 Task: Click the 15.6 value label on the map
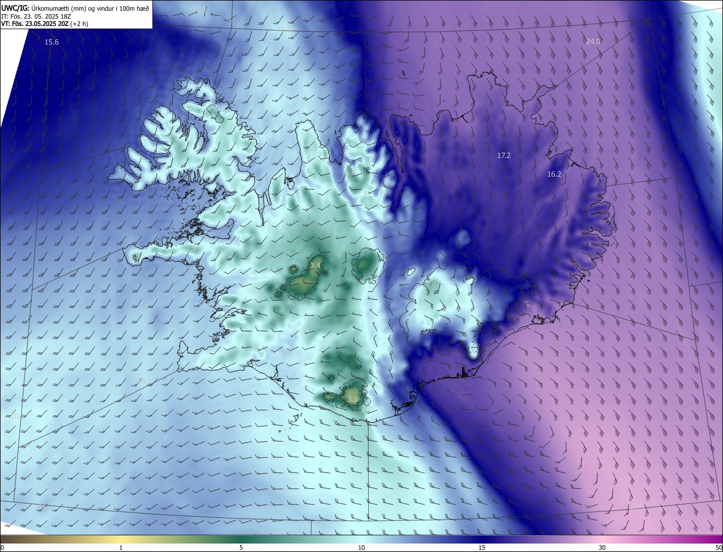[x=51, y=42]
